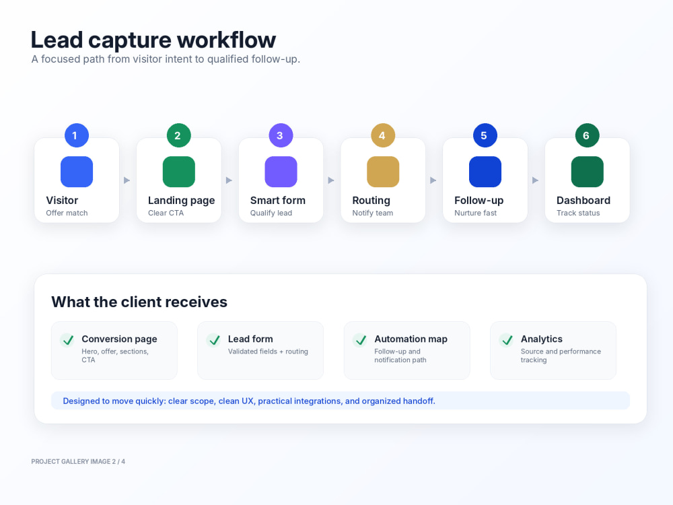Click the 'Designed to move quickly' blue banner

pos(341,401)
